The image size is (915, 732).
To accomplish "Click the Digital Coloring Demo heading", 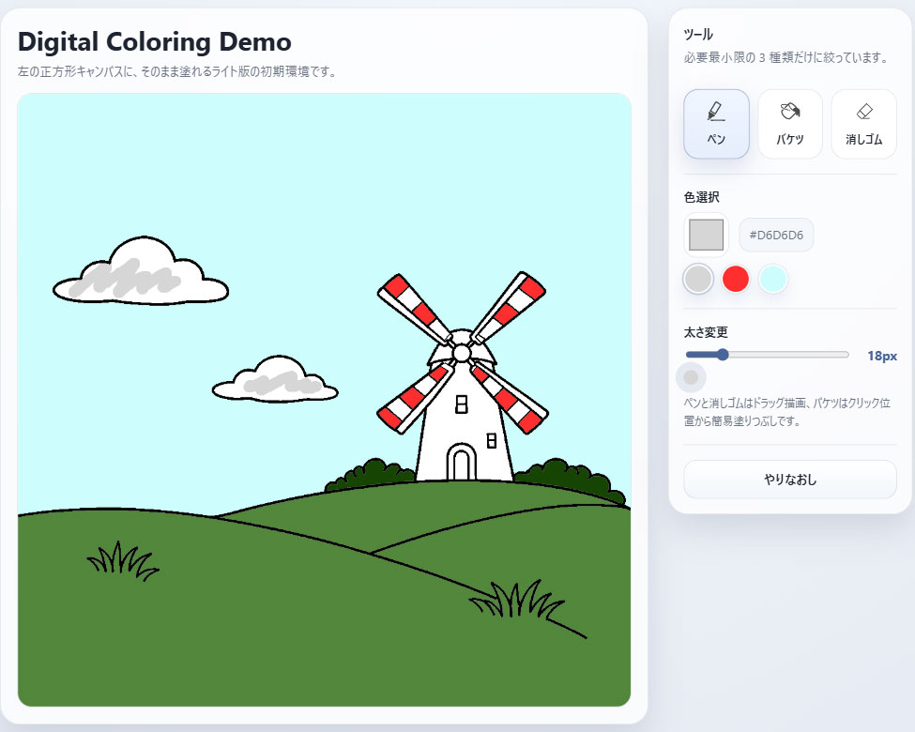I will [155, 41].
